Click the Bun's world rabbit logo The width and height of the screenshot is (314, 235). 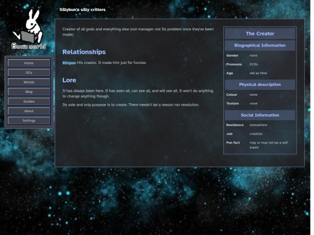[x=29, y=29]
